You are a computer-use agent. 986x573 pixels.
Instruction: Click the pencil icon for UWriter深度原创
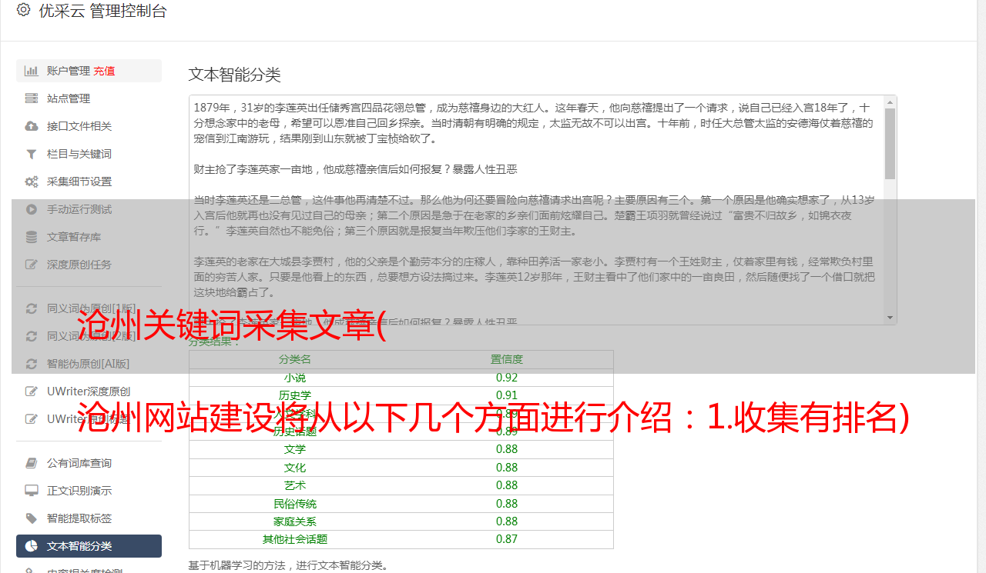[32, 391]
